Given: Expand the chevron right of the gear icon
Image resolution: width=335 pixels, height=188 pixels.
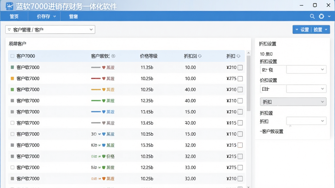Looking at the screenshot, I should (x=329, y=16).
